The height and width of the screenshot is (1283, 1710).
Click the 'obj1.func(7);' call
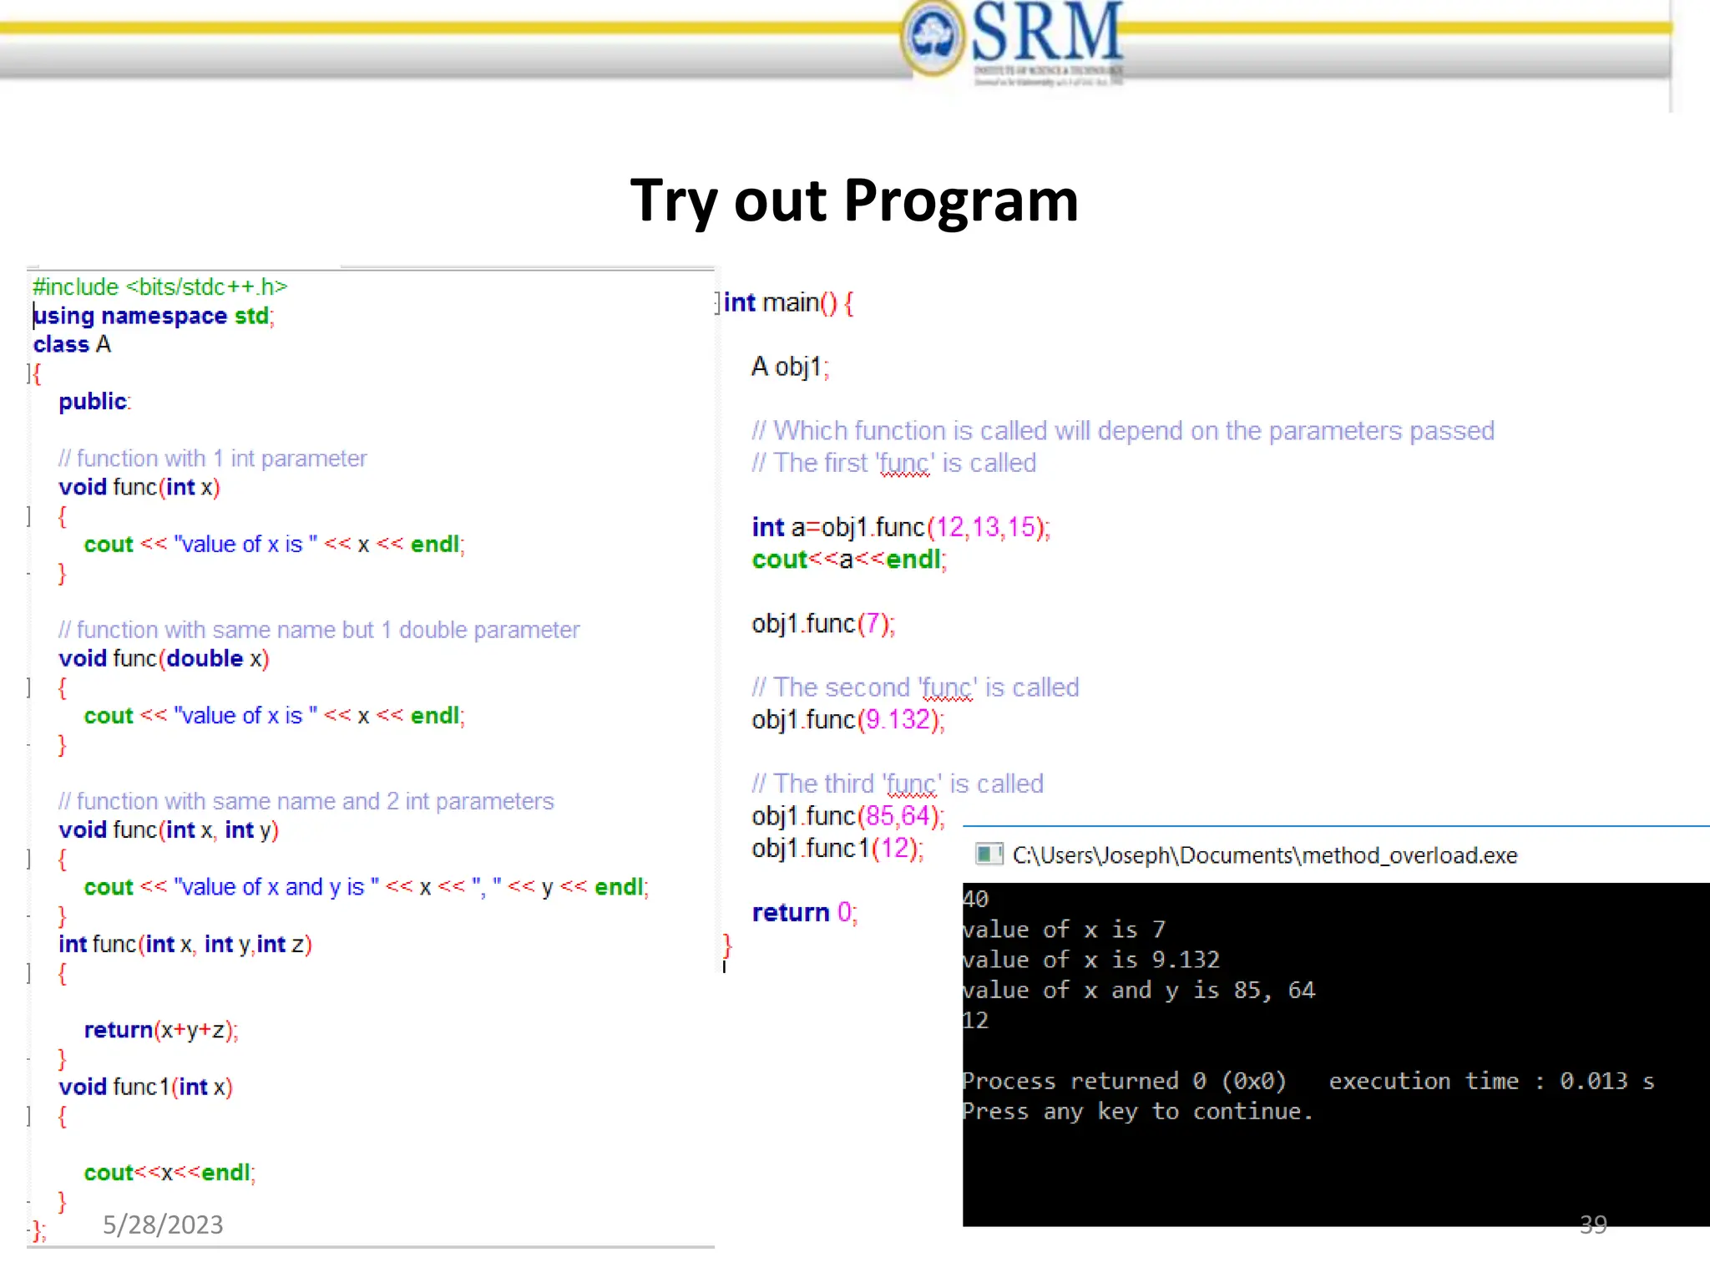click(823, 624)
